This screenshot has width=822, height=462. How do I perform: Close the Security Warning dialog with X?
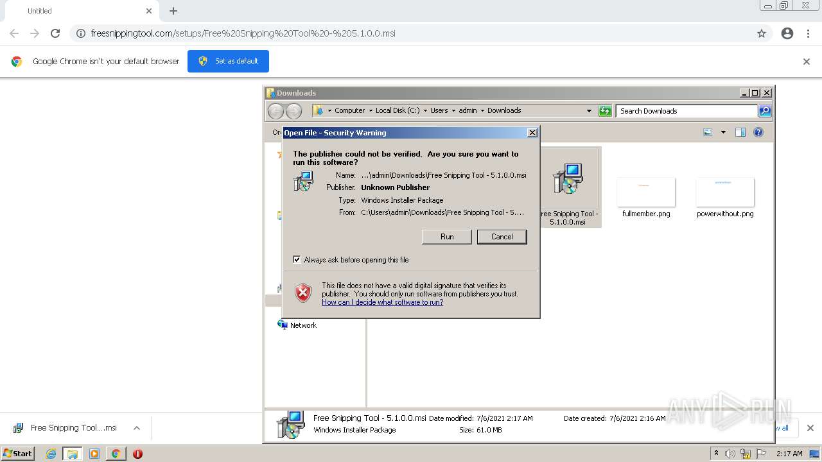[x=532, y=133]
